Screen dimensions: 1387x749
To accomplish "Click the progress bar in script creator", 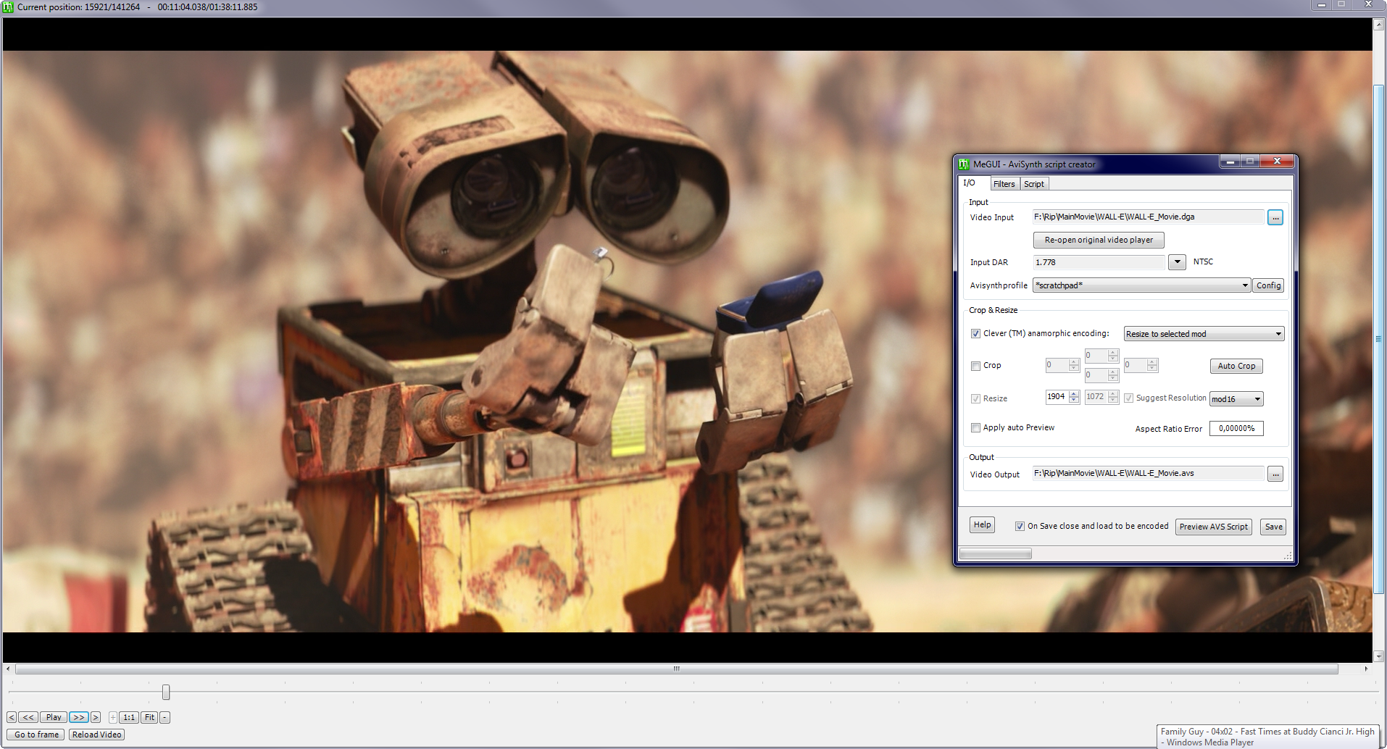I will click(x=995, y=553).
